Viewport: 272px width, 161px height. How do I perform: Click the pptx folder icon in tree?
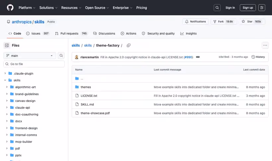(12, 155)
